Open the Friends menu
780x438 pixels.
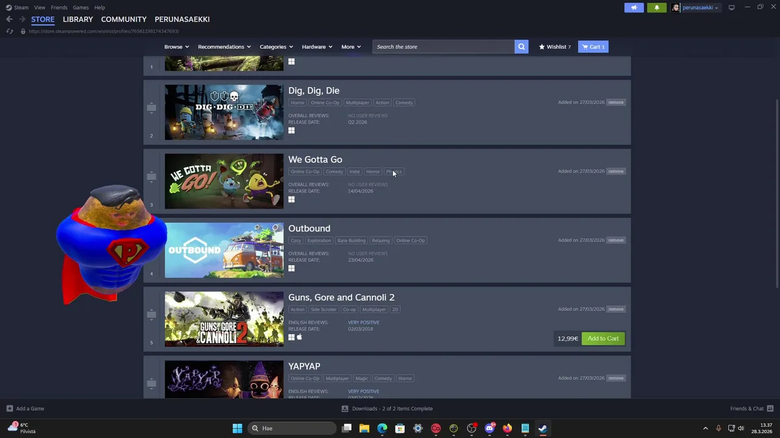click(59, 7)
